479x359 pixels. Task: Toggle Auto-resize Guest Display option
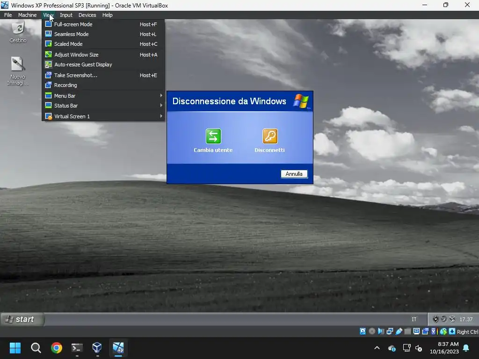coord(103,65)
